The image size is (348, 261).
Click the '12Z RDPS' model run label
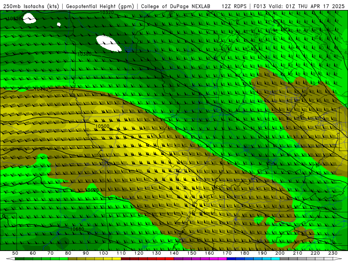point(234,7)
